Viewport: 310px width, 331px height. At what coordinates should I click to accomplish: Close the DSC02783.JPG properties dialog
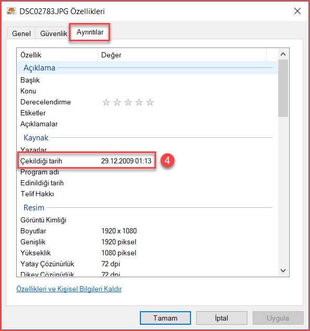coord(297,11)
